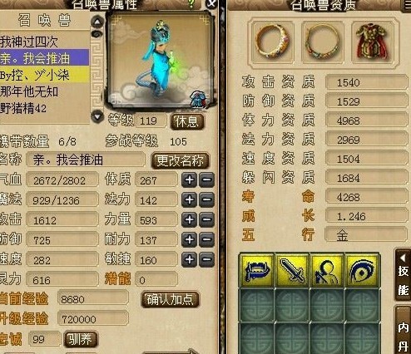
Task: Click the 休息 button
Action: point(187,121)
